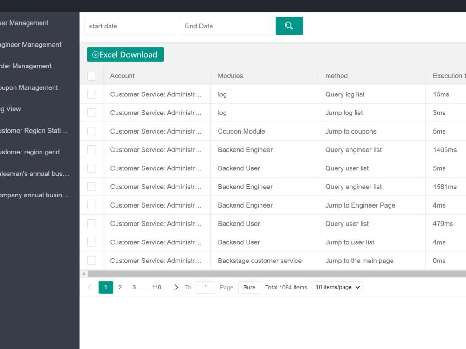This screenshot has width=466, height=349.
Task: Focus the End Date field
Action: pos(225,26)
